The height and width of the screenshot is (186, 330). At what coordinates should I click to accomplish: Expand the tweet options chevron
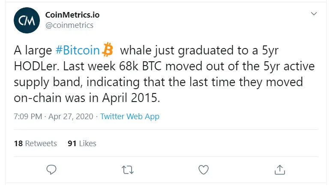pos(314,14)
